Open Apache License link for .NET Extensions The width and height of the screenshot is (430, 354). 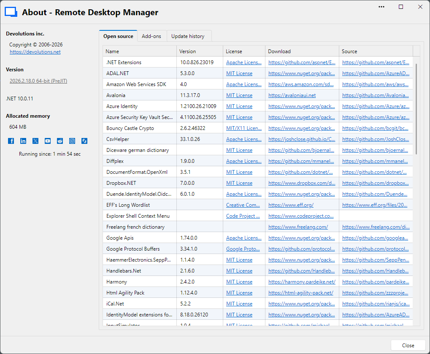pyautogui.click(x=244, y=62)
